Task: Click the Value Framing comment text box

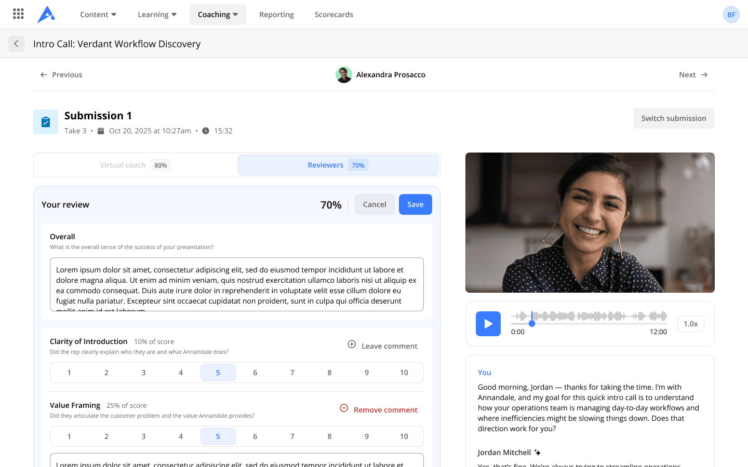Action: [237, 460]
